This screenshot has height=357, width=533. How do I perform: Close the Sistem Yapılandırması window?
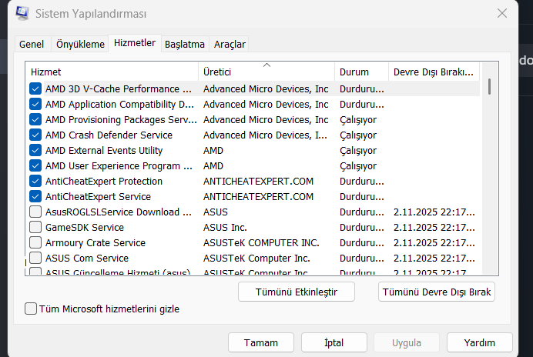[x=501, y=13]
